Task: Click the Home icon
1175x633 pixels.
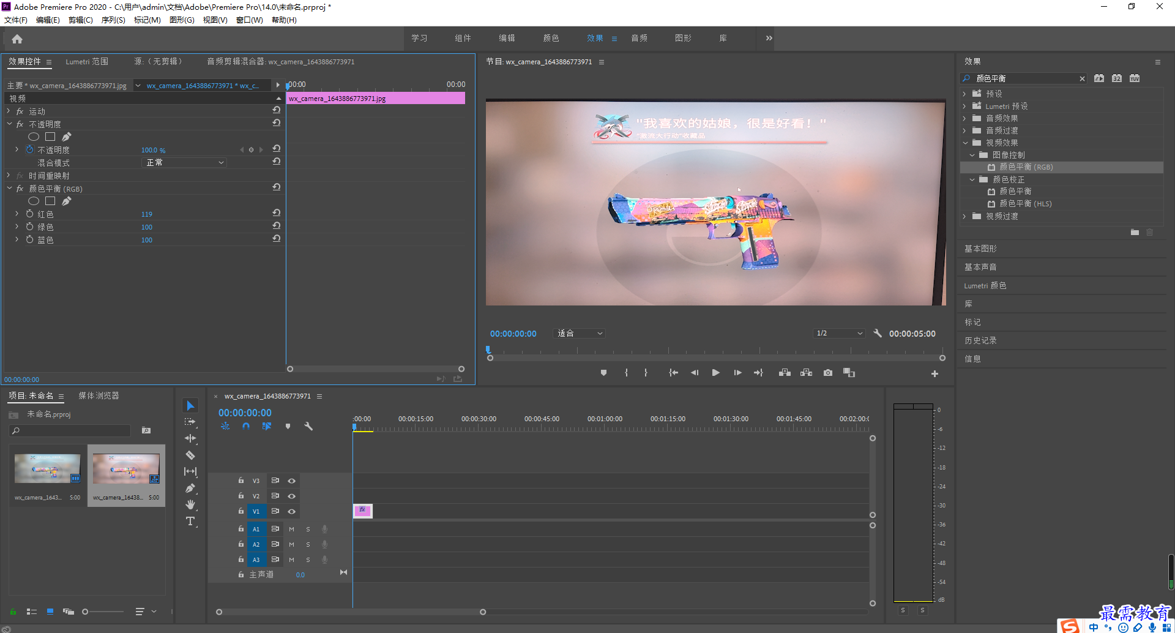Action: tap(17, 39)
